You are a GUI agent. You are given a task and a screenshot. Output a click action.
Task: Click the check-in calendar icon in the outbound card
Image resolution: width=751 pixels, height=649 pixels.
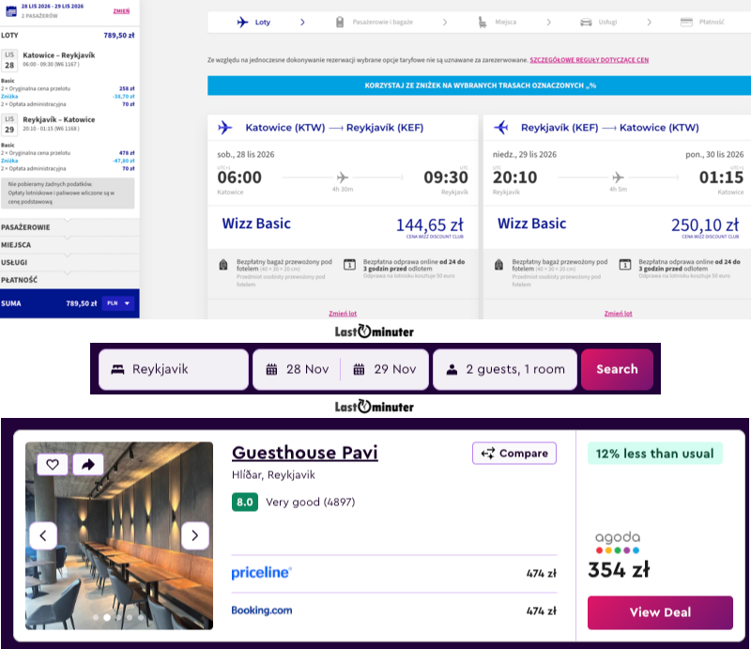349,264
